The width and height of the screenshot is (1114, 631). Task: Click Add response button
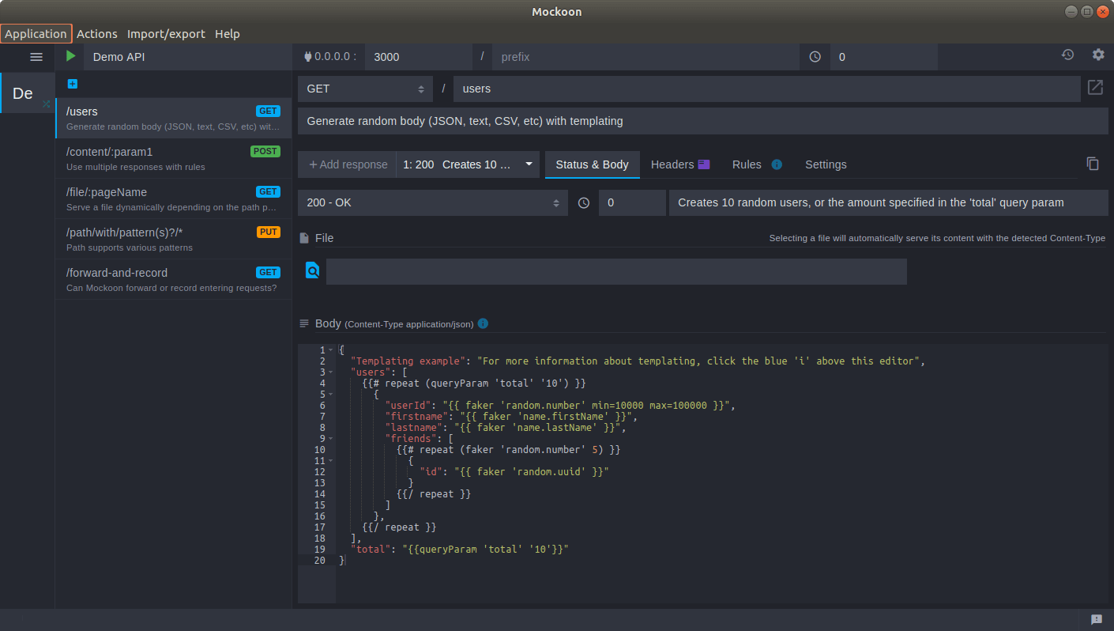(x=348, y=164)
